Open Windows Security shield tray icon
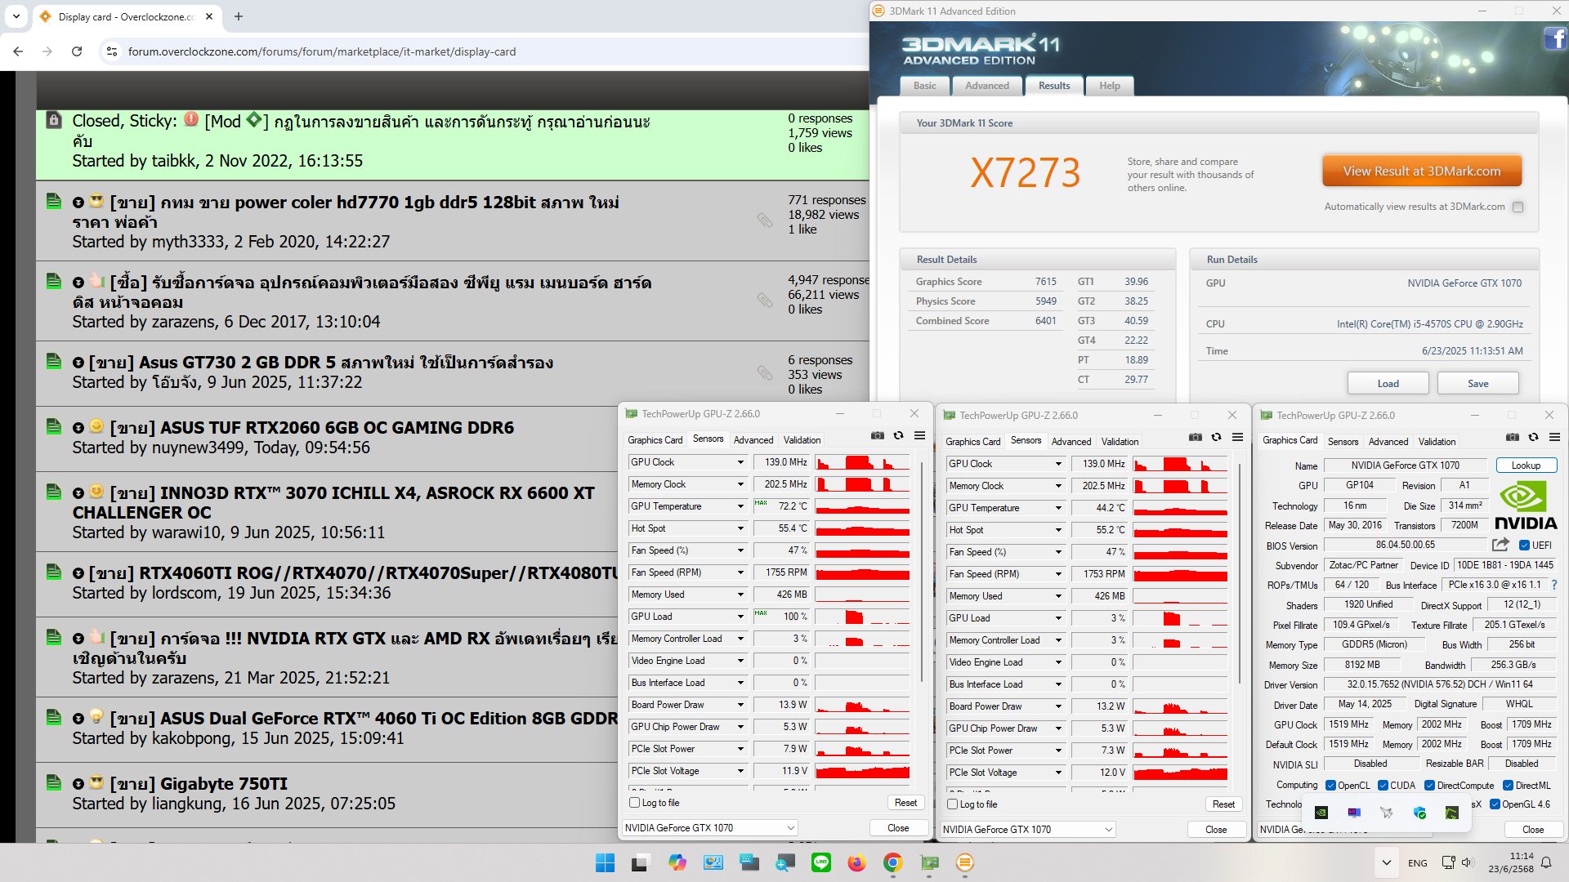1569x882 pixels. pos(1419,813)
